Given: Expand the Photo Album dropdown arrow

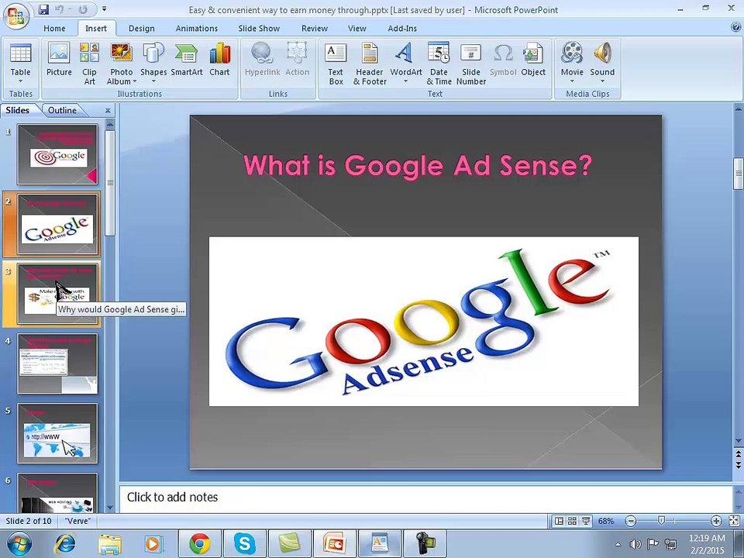Looking at the screenshot, I should [x=135, y=81].
